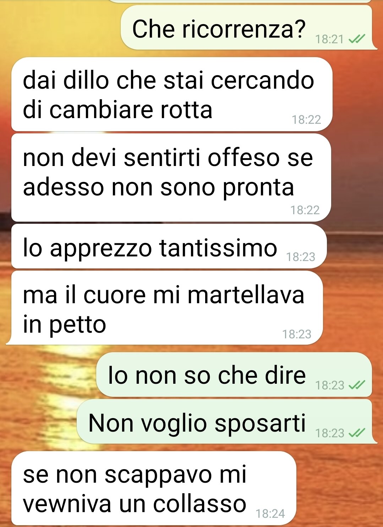Tap the sunset wallpaper beside 'Non voglio sposarti'
This screenshot has width=383, height=527.
(x=39, y=422)
